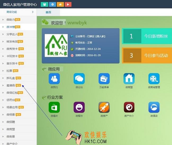The image size is (172, 145).
Task: Click the double-arrow bullet beside 微助力
Action: click(3, 20)
